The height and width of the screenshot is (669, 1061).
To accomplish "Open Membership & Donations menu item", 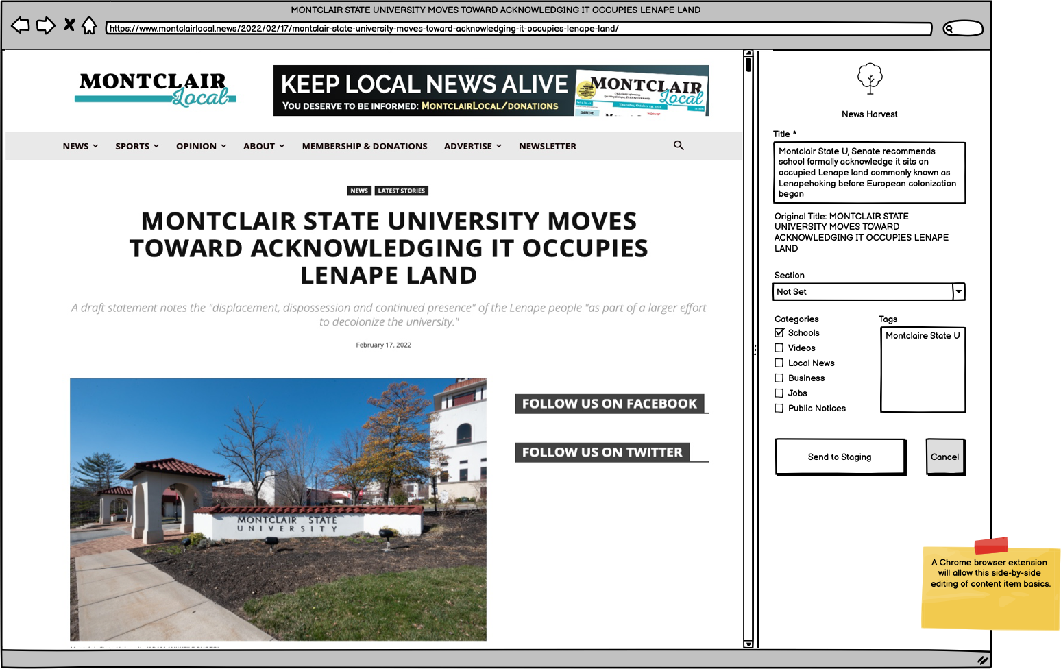I will tap(365, 146).
